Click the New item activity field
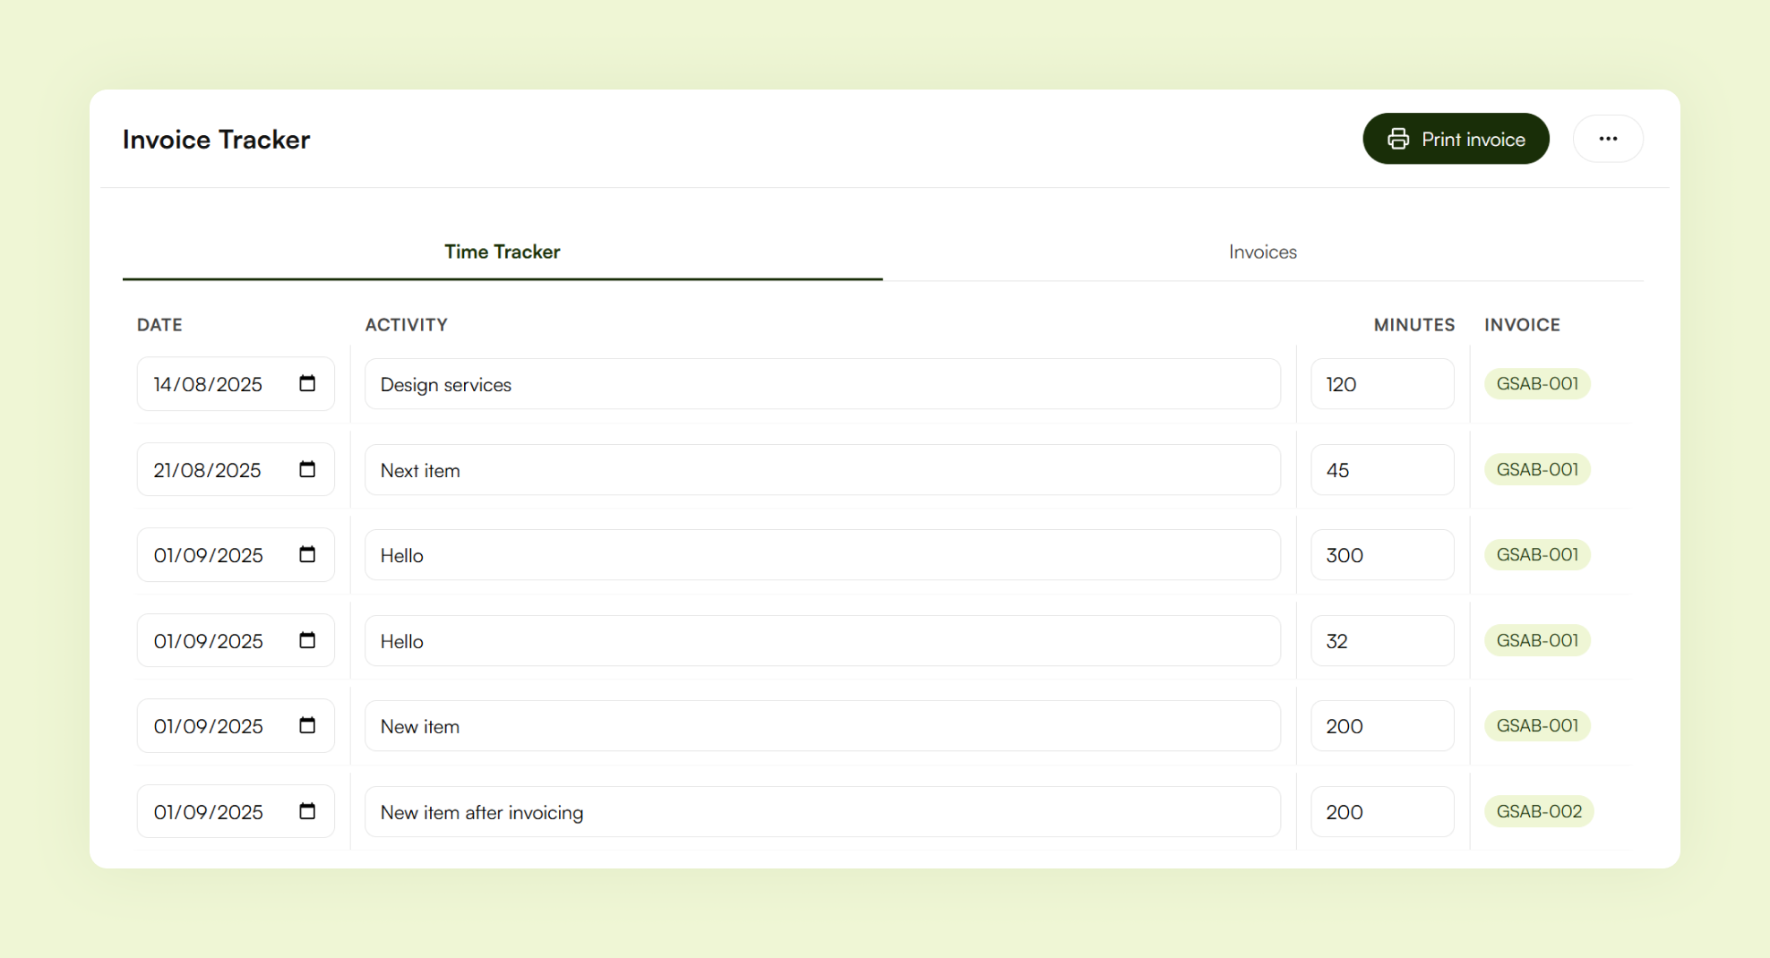This screenshot has width=1770, height=958. coord(822,726)
